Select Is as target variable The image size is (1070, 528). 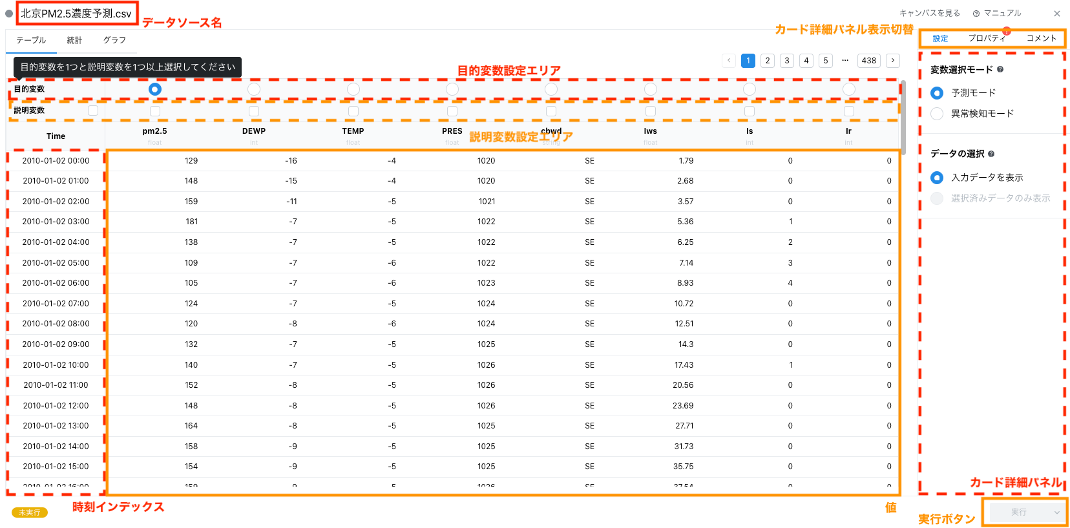750,89
